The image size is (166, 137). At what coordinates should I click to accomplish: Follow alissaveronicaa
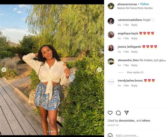coord(145,4)
